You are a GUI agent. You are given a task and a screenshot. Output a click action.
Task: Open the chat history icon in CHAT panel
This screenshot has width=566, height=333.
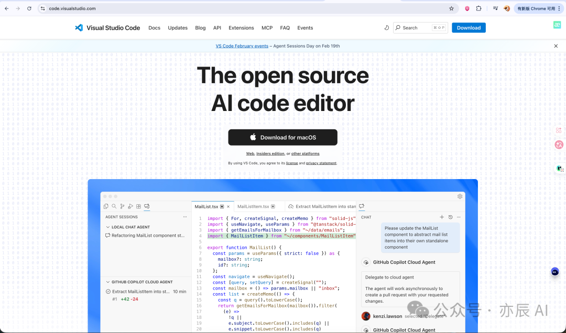coord(451,217)
